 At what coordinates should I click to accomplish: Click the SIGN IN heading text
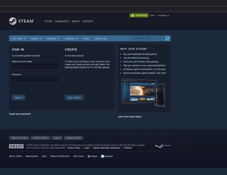click(18, 49)
